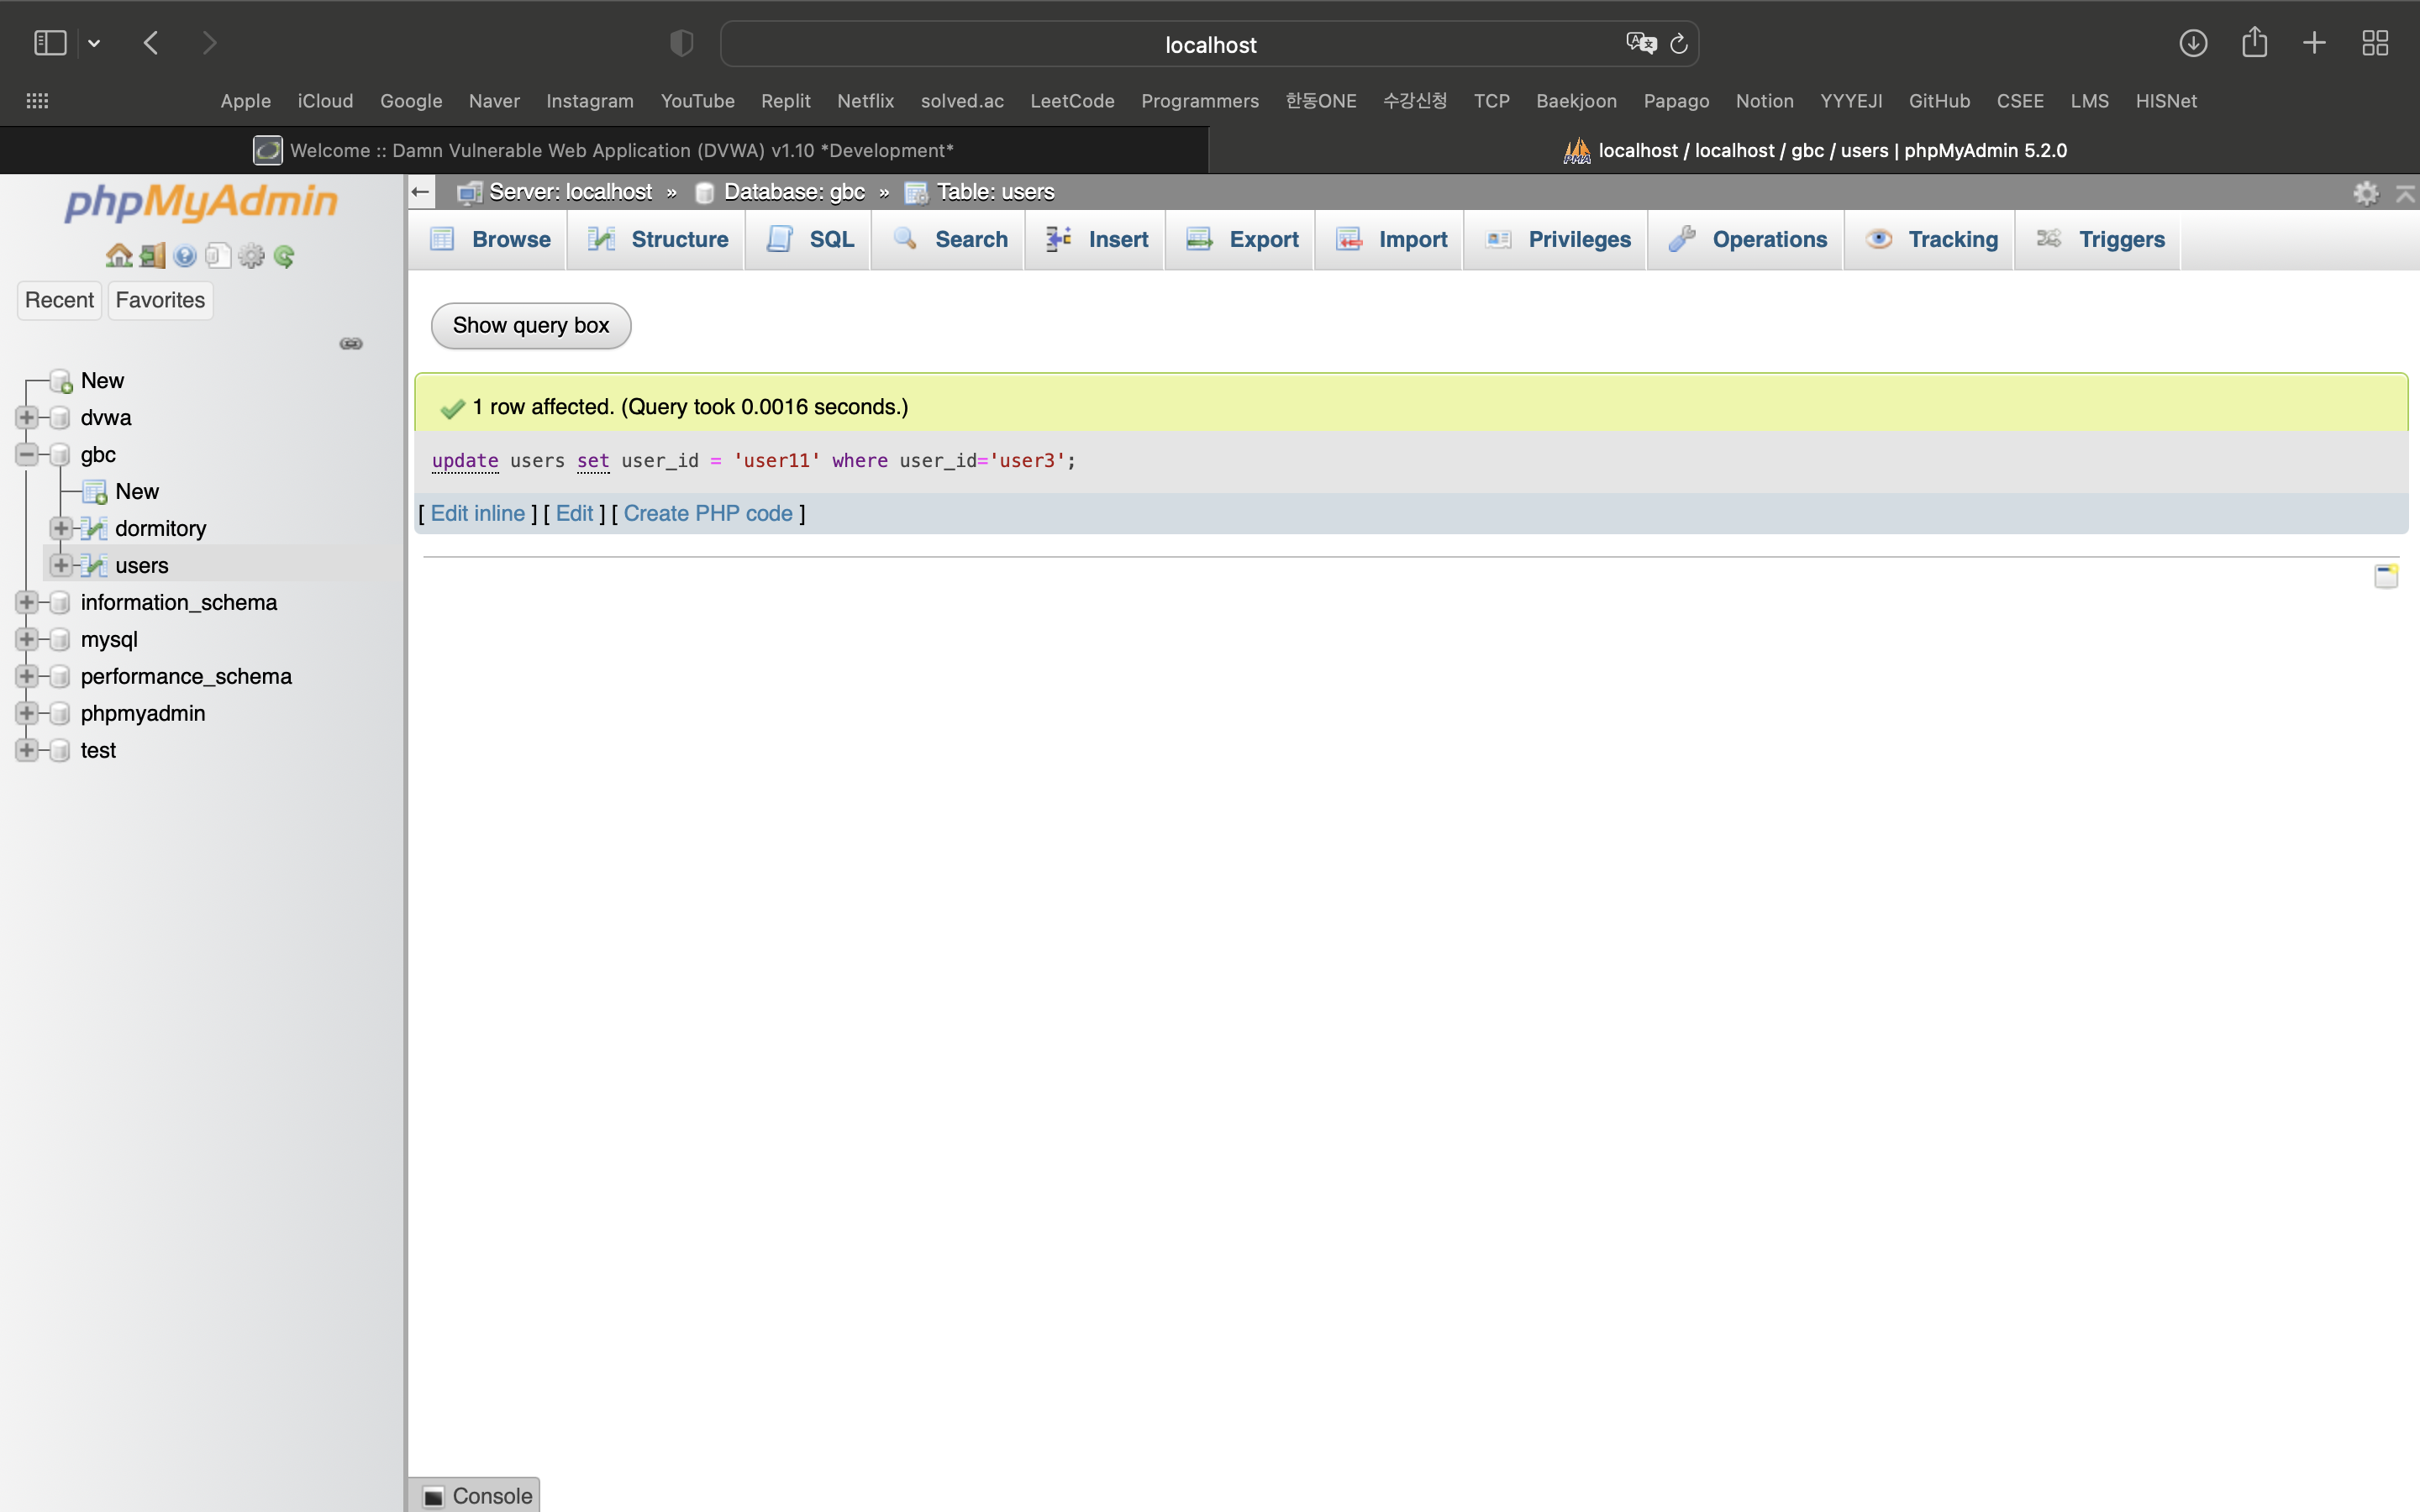The image size is (2420, 1512).
Task: Open the Privileges tab
Action: click(x=1557, y=240)
